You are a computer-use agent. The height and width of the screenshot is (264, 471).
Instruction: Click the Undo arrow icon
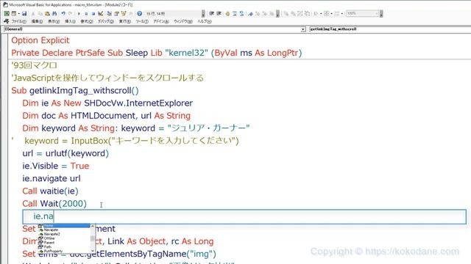click(63, 13)
